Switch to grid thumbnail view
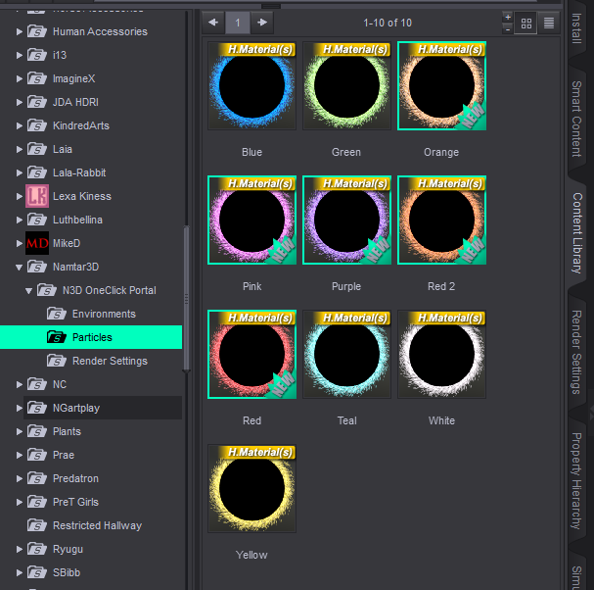Screen dimensions: 594x590 (x=526, y=23)
